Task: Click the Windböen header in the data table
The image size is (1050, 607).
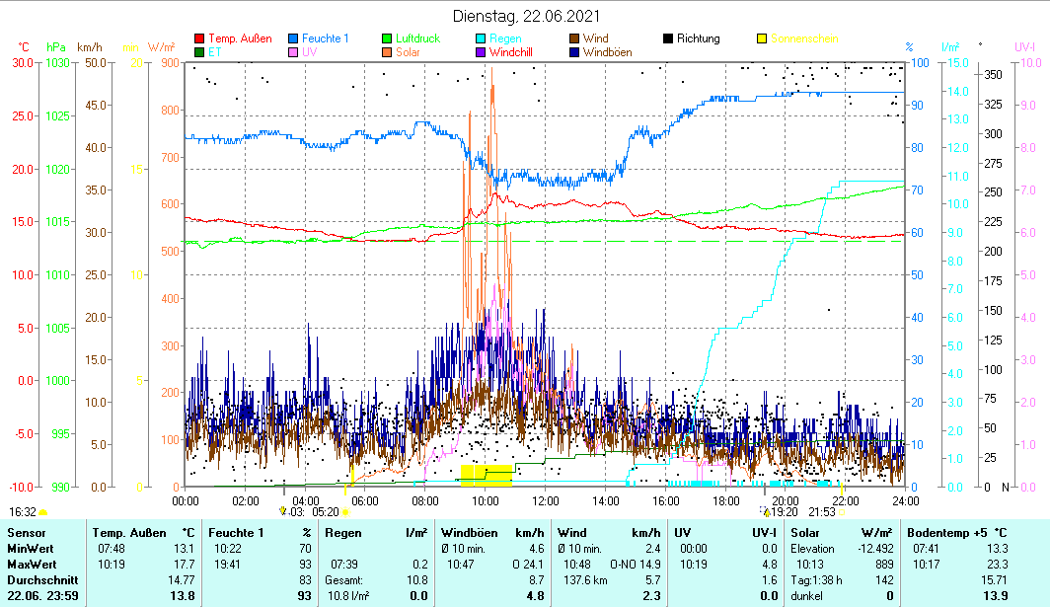Action: [x=469, y=534]
